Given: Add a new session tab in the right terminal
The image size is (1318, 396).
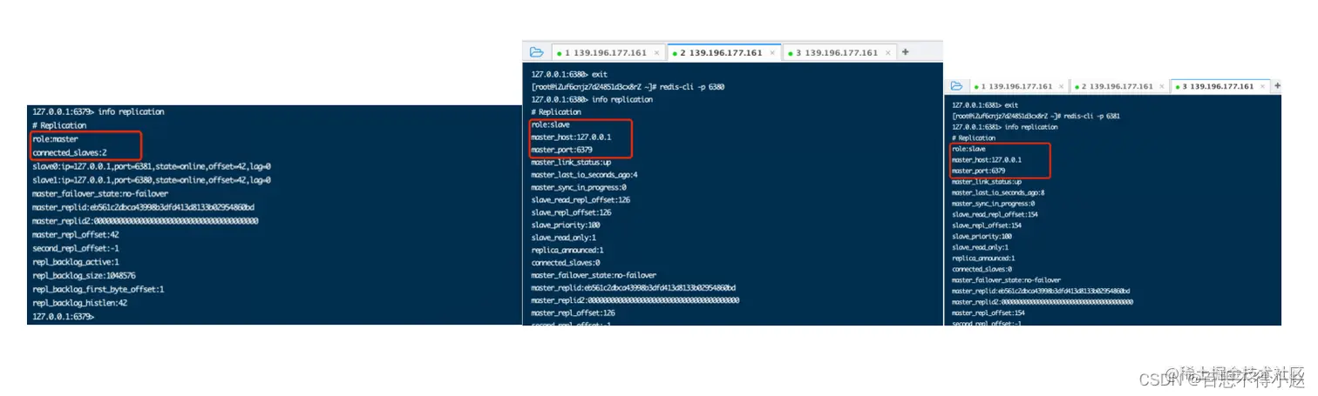Looking at the screenshot, I should tap(1278, 86).
